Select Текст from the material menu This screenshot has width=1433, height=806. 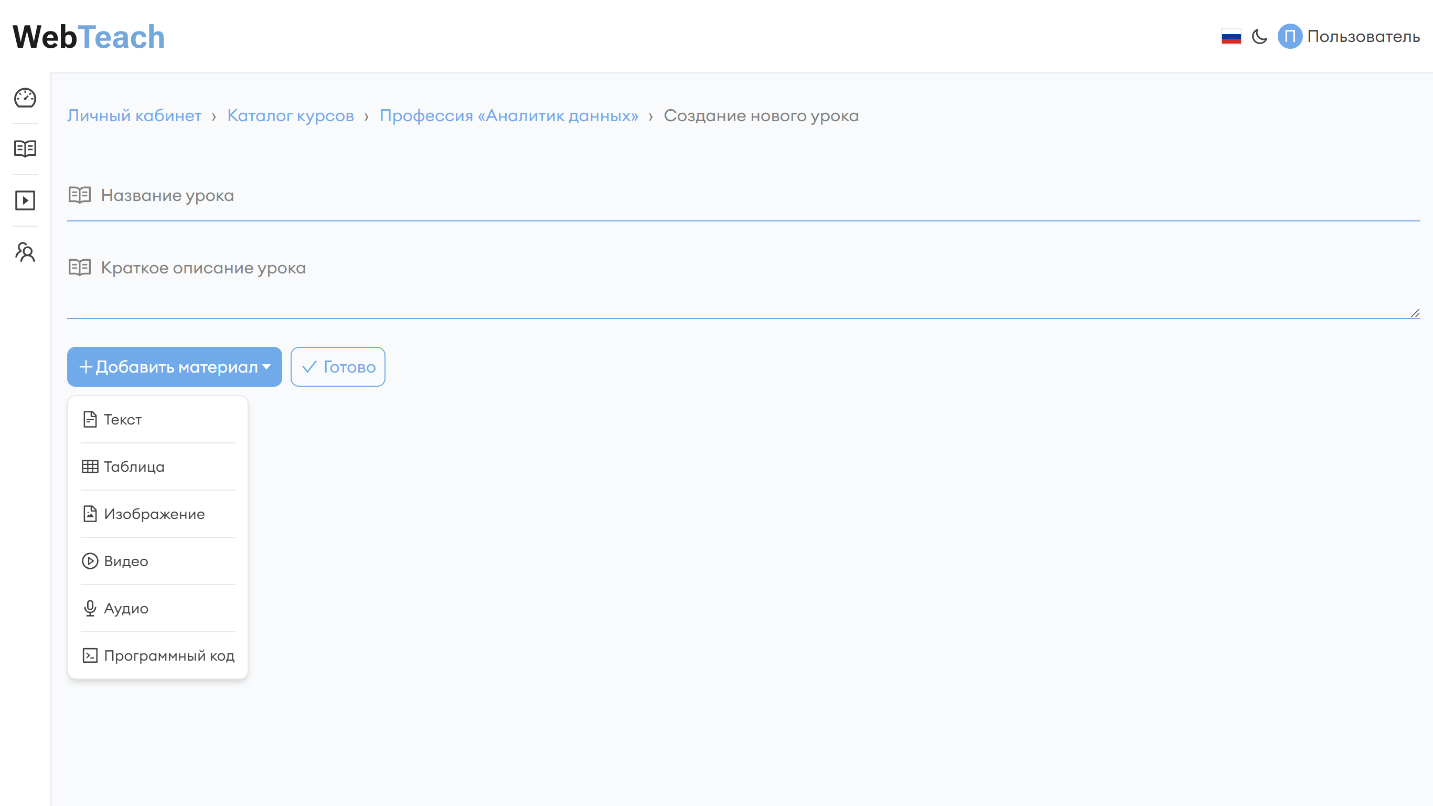point(123,419)
